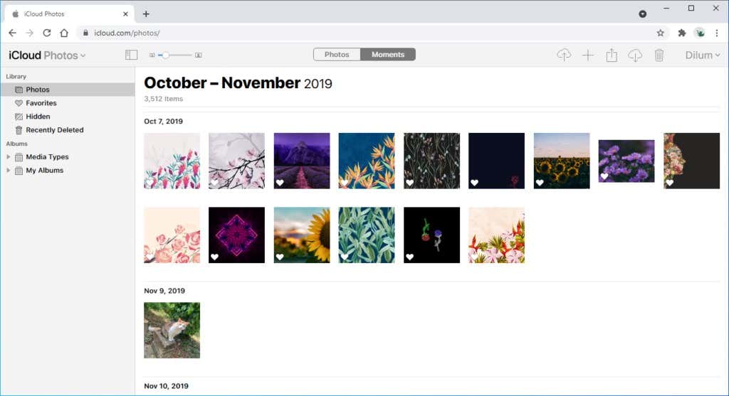This screenshot has height=396, width=729.
Task: Expand the My Albums tree
Action: point(9,171)
